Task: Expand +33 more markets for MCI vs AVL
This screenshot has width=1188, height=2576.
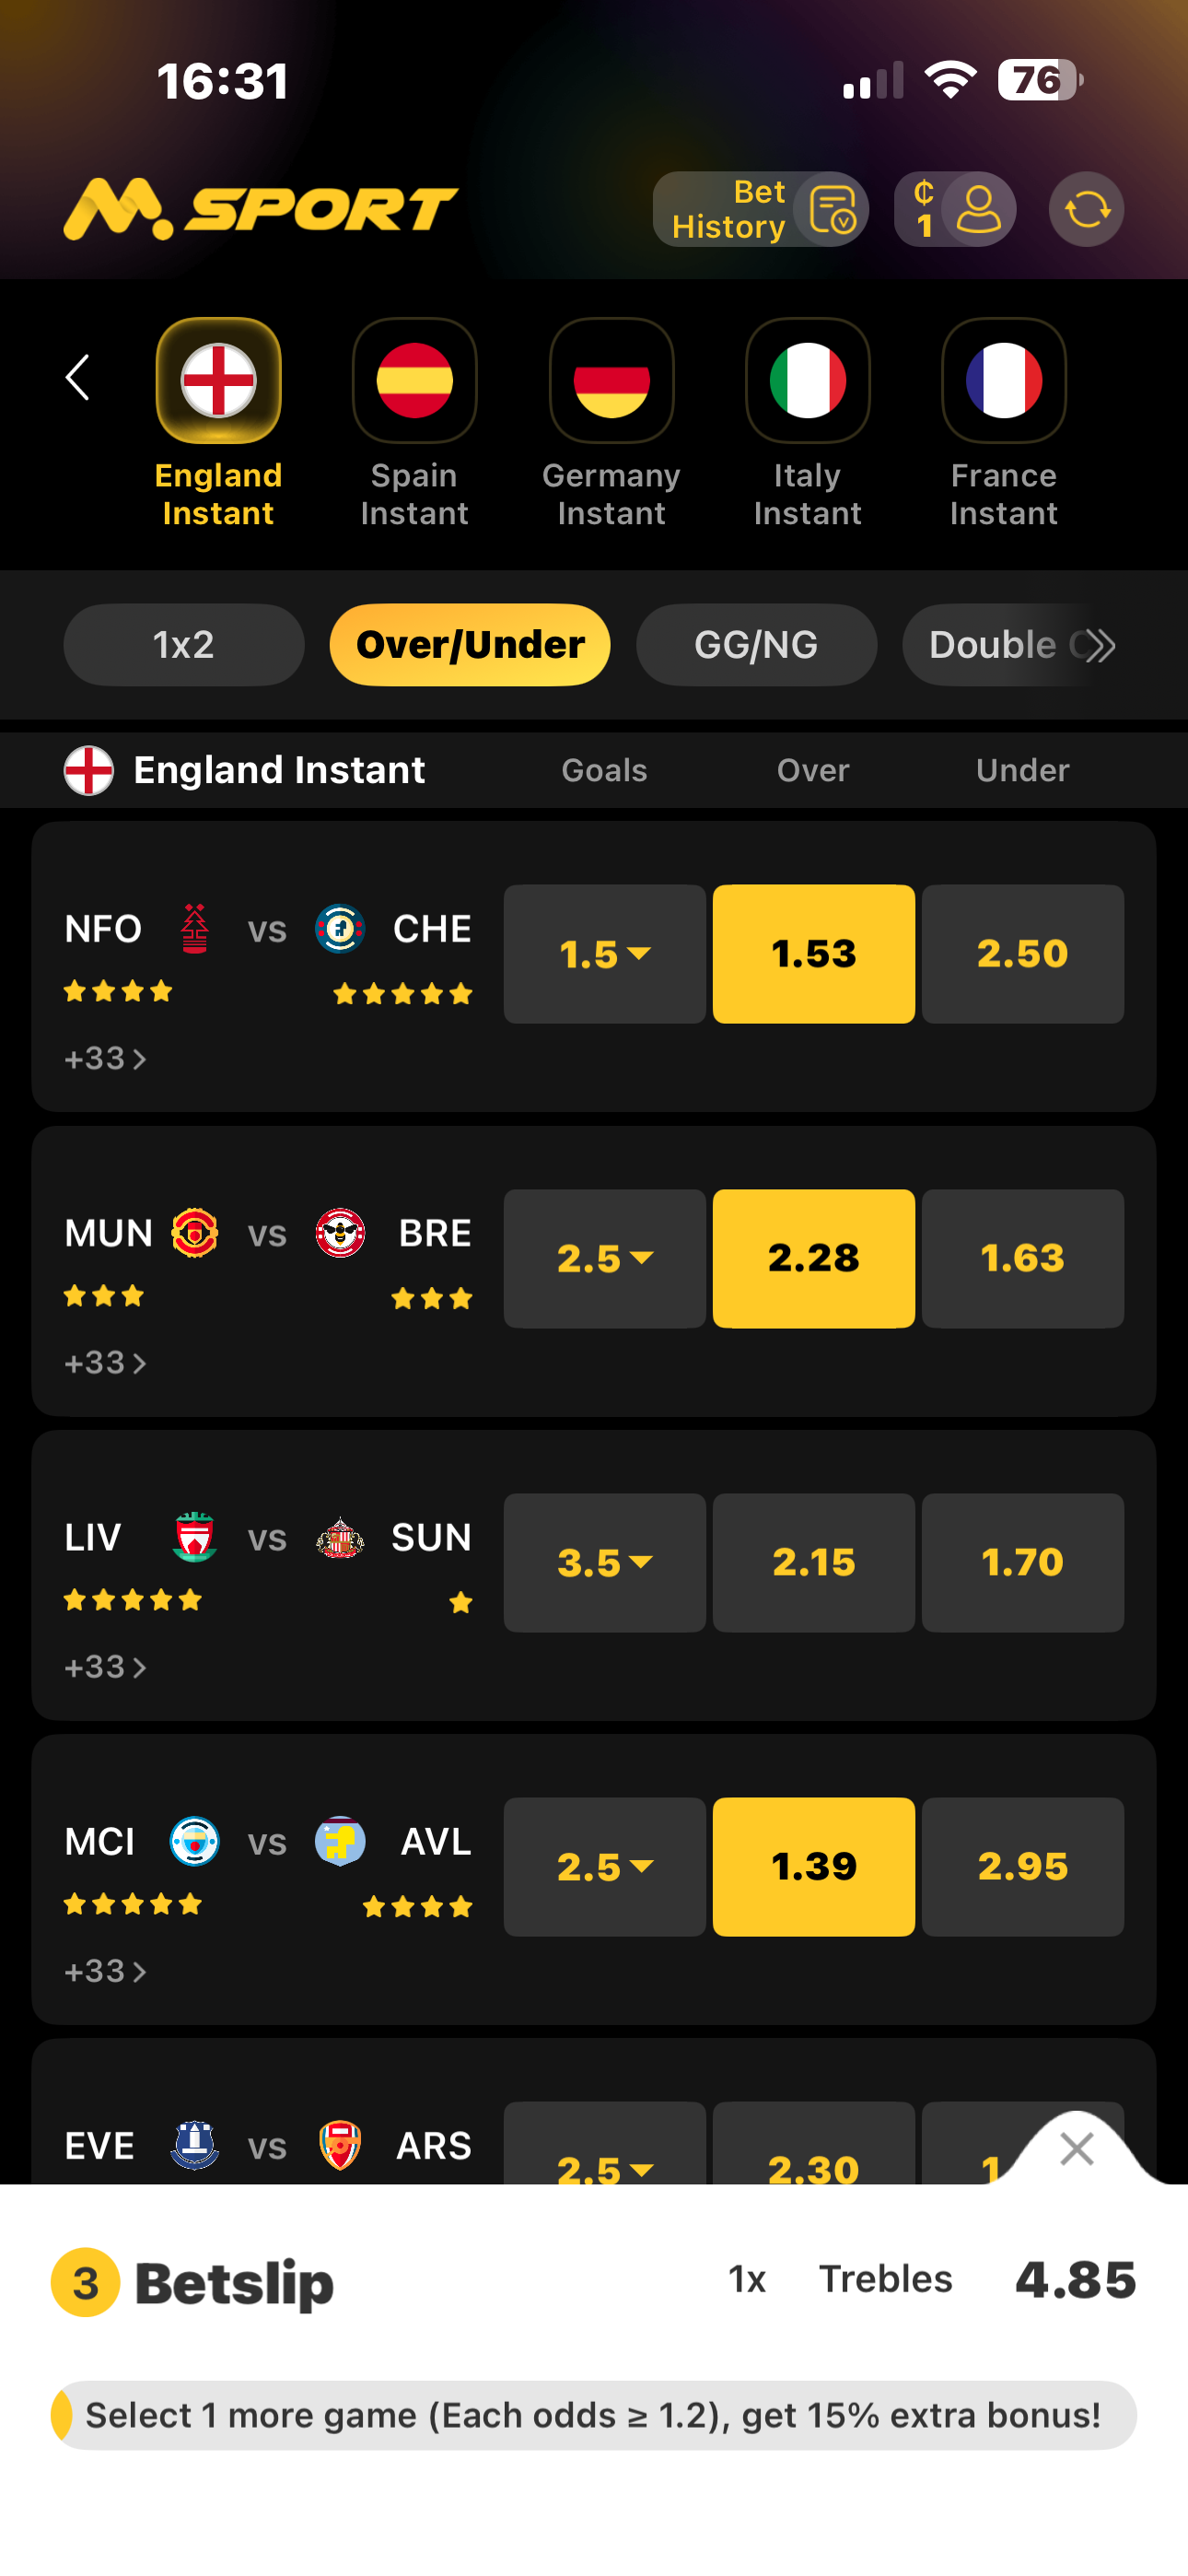Action: (105, 1971)
